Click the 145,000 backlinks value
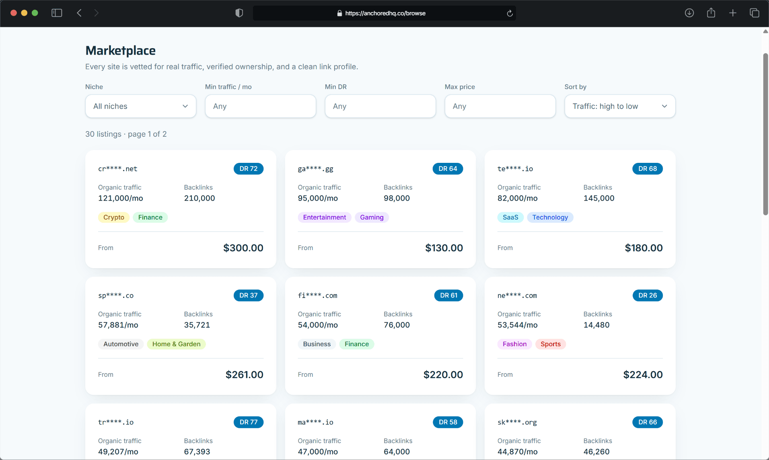Image resolution: width=769 pixels, height=460 pixels. click(x=599, y=198)
